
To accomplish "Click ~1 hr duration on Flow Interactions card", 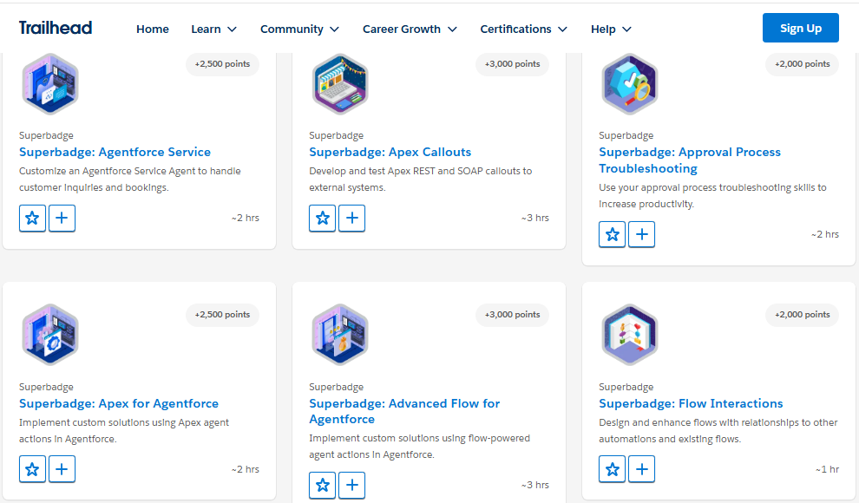I will click(827, 470).
